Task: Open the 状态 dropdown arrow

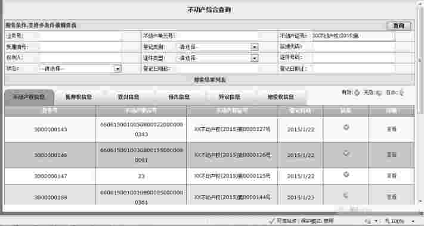Action: (x=117, y=69)
